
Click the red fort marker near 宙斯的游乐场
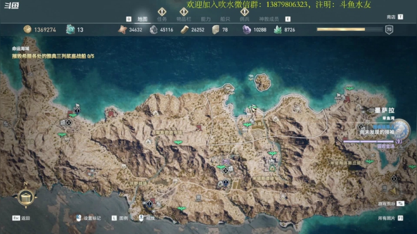click(199, 128)
